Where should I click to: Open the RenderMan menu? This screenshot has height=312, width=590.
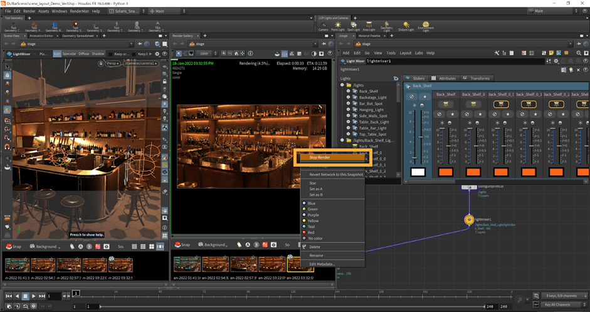click(x=80, y=11)
